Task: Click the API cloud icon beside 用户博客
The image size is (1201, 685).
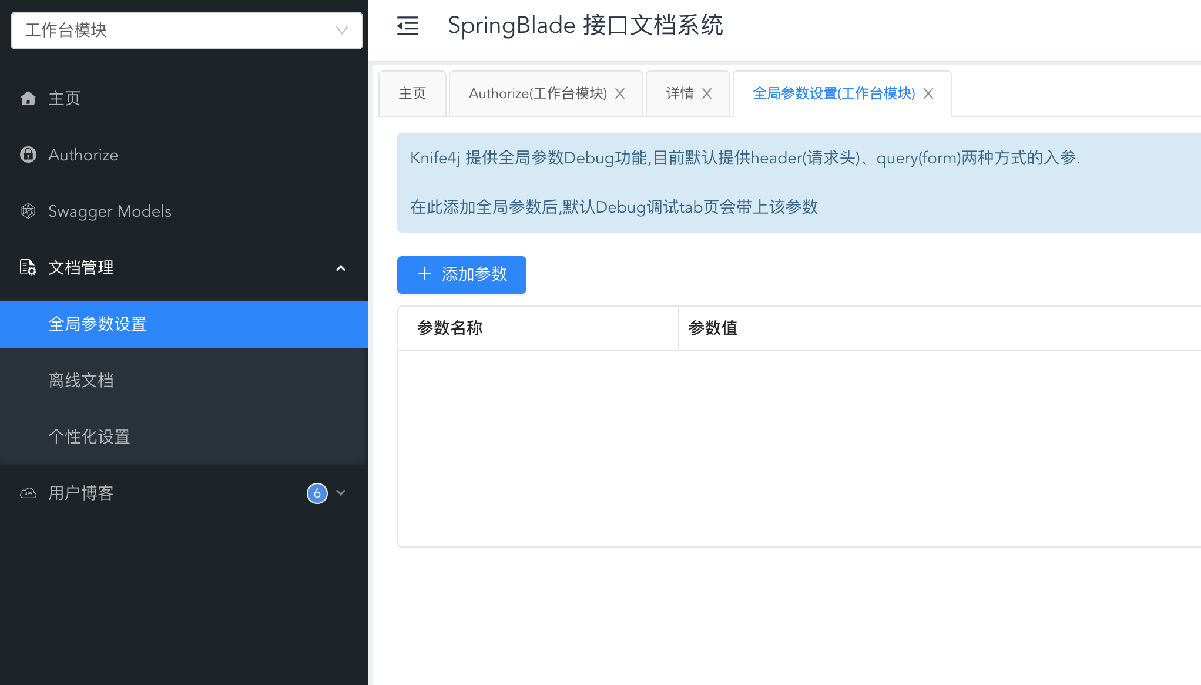Action: coord(28,493)
